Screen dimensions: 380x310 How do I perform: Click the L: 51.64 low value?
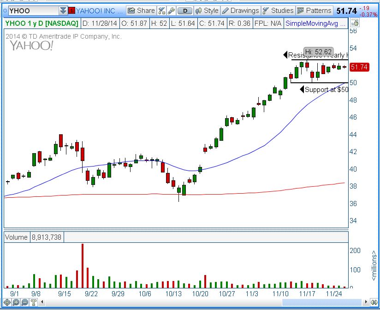[x=183, y=23]
